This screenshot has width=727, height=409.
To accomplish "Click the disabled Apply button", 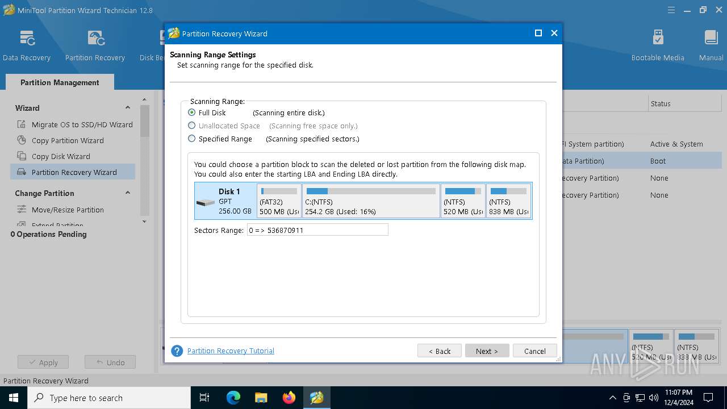I will (x=43, y=362).
